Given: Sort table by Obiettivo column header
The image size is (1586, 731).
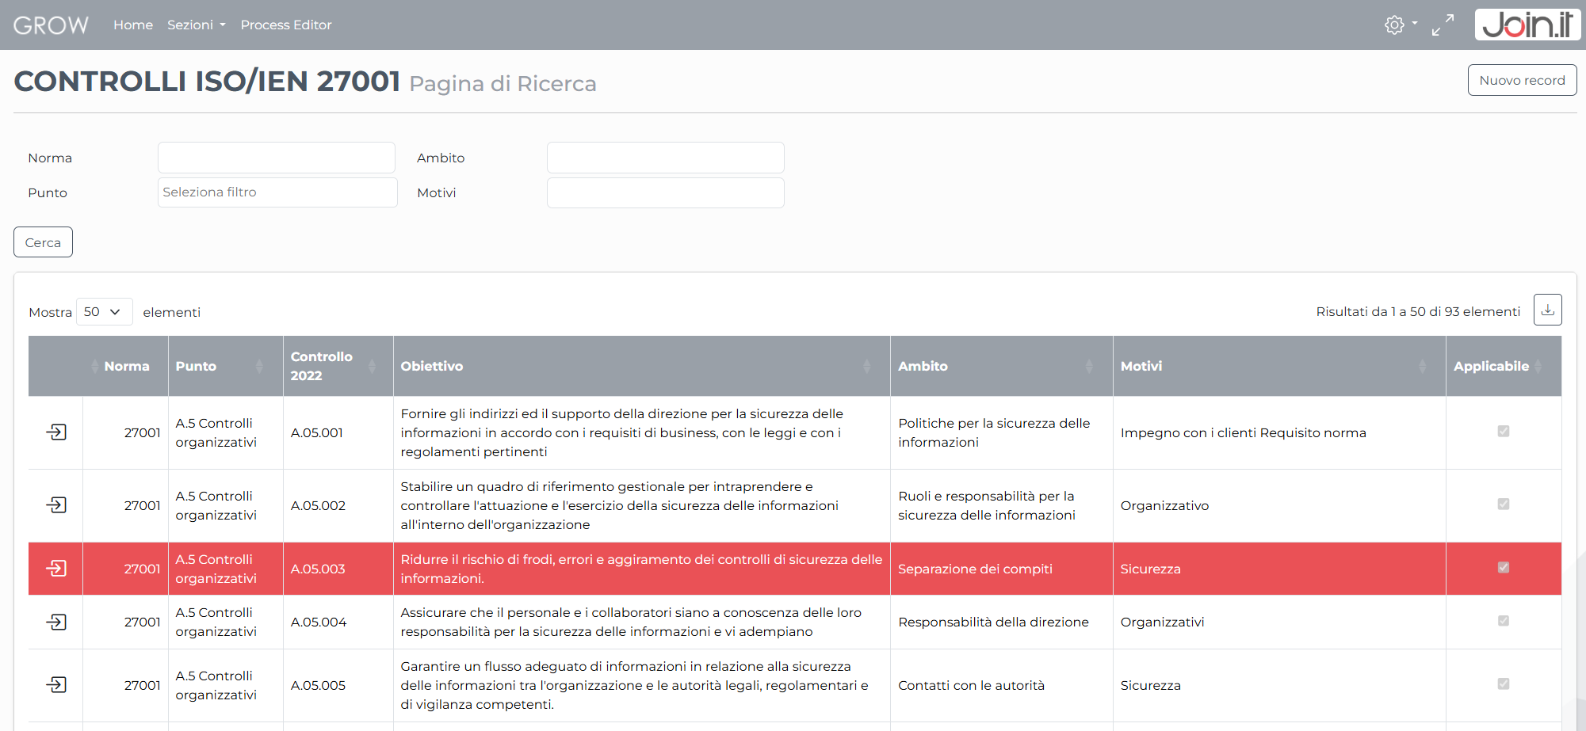Looking at the screenshot, I should click(432, 366).
